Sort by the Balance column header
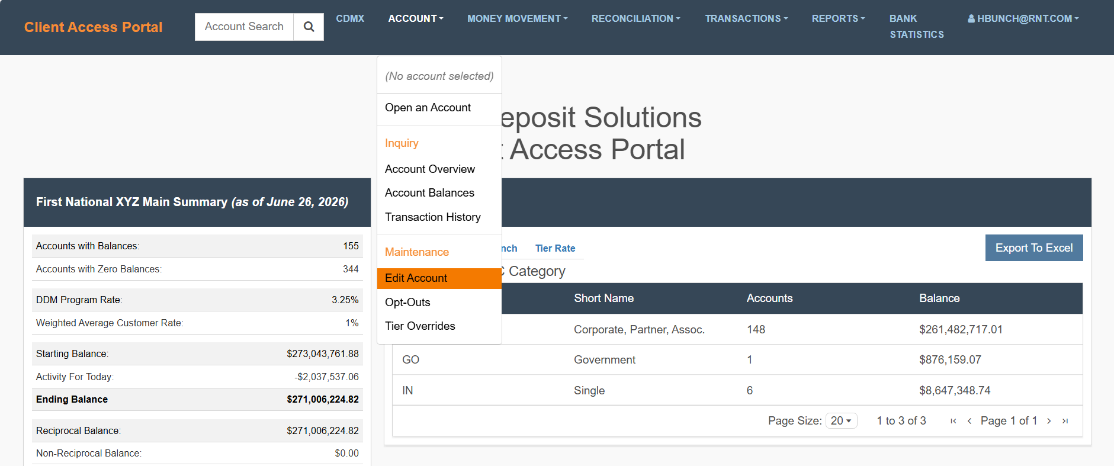The height and width of the screenshot is (466, 1114). [x=939, y=298]
